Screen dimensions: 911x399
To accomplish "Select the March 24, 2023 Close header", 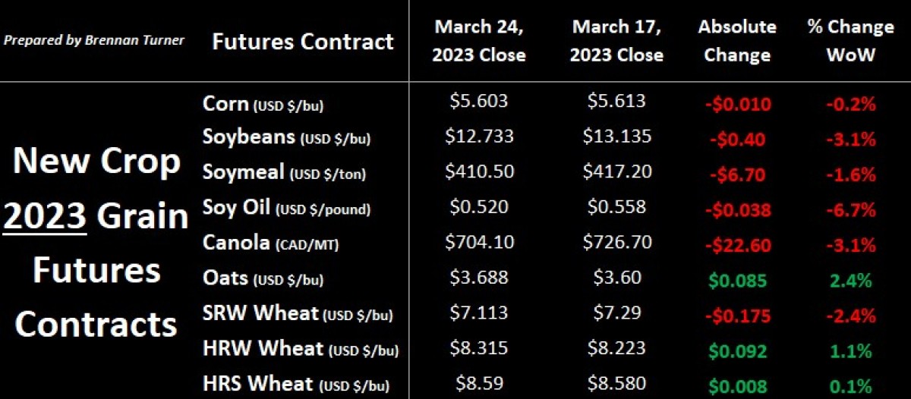I will click(x=479, y=41).
